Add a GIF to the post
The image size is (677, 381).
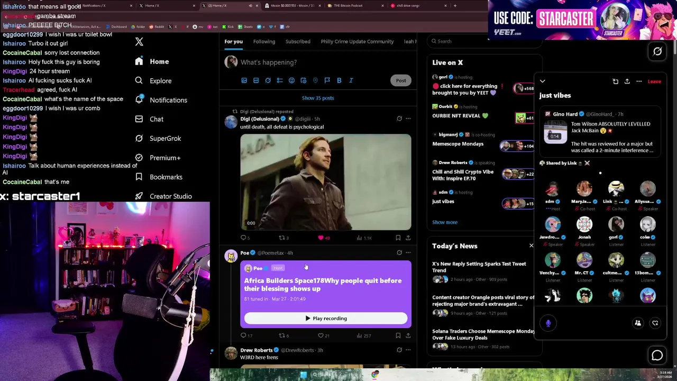click(x=256, y=80)
